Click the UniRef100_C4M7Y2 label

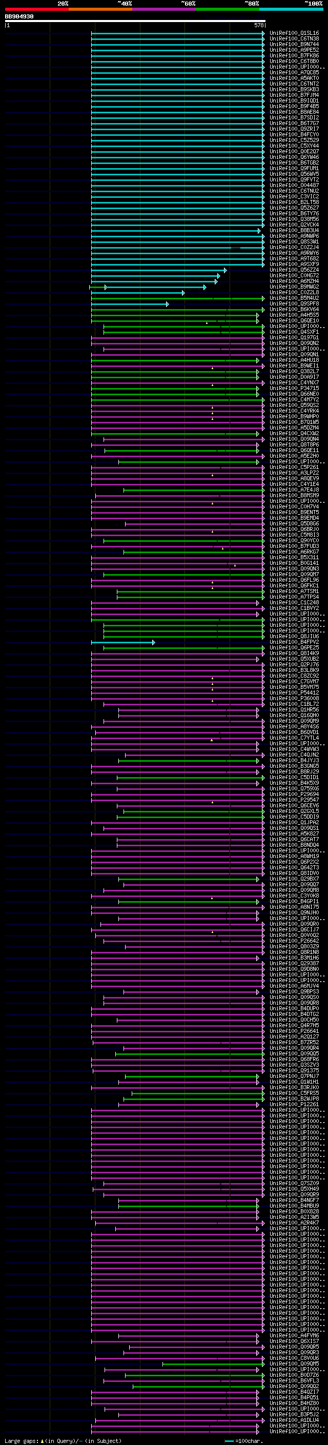294,400
